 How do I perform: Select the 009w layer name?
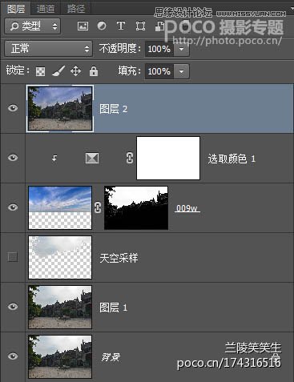(187, 208)
